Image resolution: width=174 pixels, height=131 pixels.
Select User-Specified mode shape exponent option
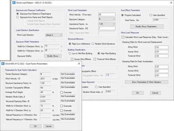click(x=96, y=87)
